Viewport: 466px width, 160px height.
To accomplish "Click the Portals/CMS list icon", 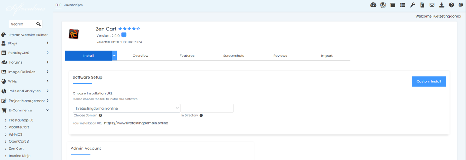I will [3, 53].
